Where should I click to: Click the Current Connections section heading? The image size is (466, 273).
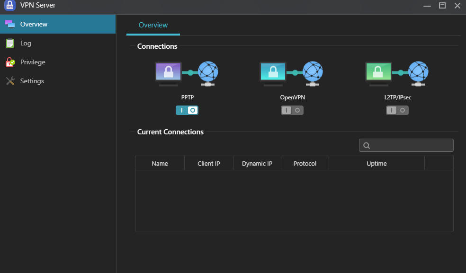pos(170,132)
